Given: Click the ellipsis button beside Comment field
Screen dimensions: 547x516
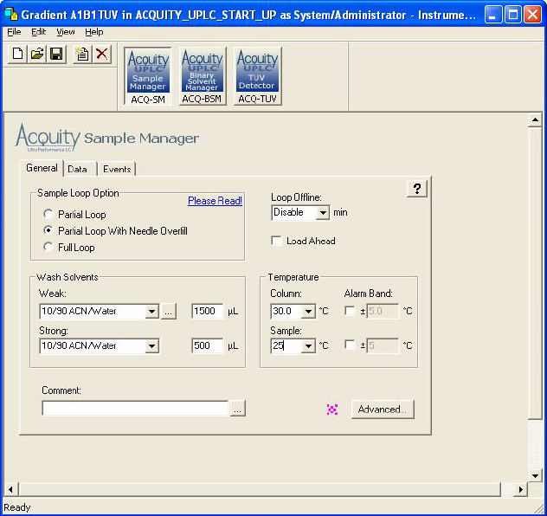Looking at the screenshot, I should (x=237, y=409).
